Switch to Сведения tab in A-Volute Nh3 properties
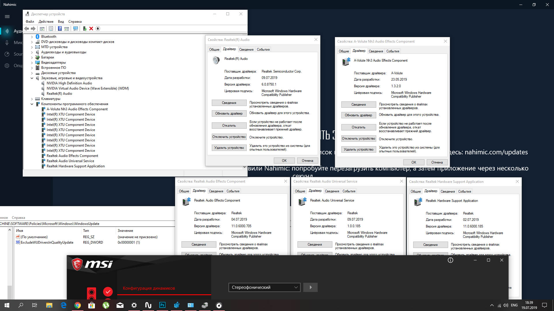Screen dimensions: 554x311 coord(376,51)
